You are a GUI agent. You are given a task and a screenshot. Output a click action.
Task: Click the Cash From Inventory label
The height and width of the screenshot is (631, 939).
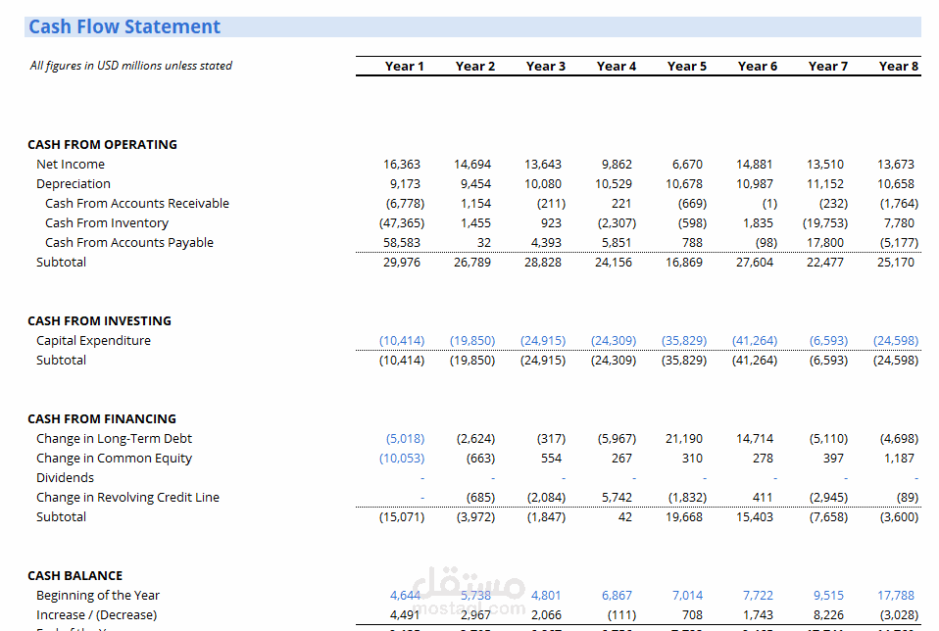(x=107, y=222)
